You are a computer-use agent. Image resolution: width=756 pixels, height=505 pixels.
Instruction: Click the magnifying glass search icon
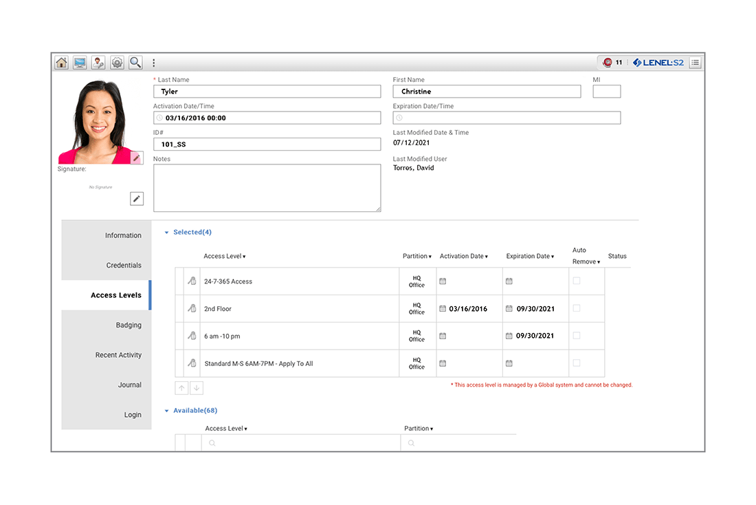click(x=136, y=63)
